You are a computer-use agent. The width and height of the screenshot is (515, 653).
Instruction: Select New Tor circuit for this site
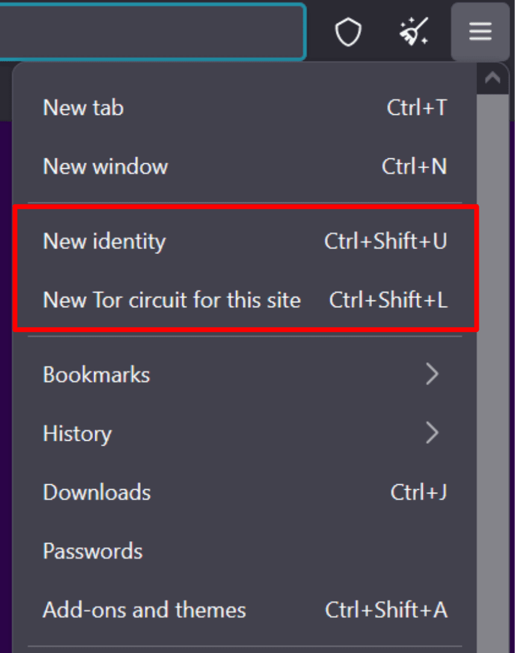point(172,300)
